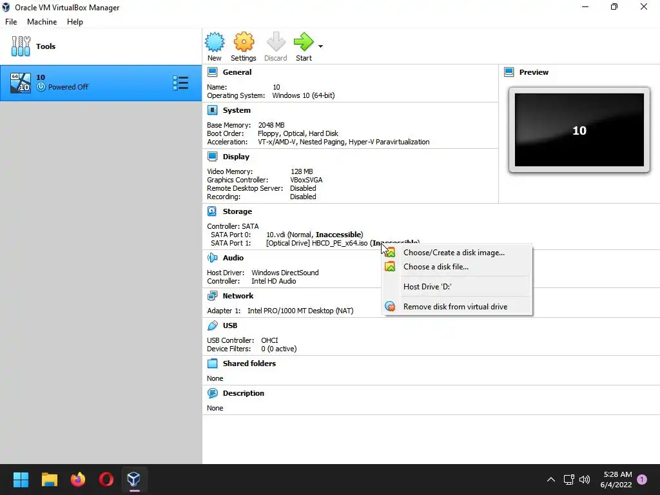The image size is (660, 495).
Task: Click the USB plug icon
Action: [213, 325]
